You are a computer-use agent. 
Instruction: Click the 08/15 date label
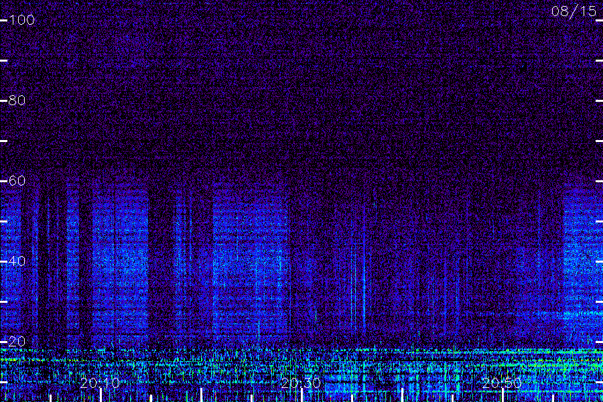tap(574, 11)
